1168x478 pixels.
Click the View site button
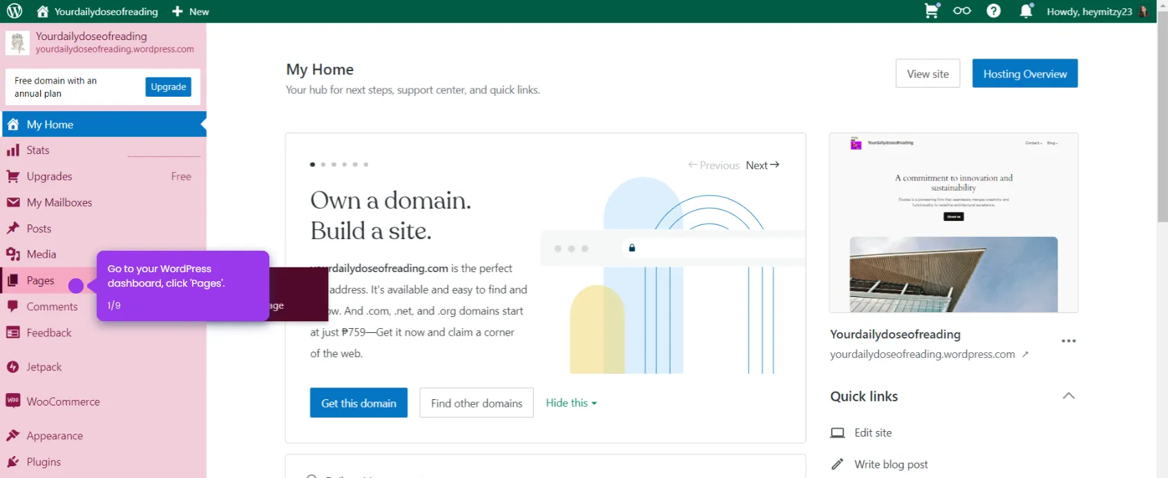(x=928, y=73)
